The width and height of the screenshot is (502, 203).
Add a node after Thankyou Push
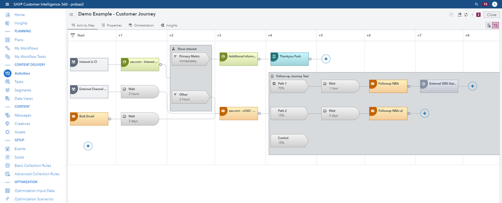pyautogui.click(x=326, y=59)
